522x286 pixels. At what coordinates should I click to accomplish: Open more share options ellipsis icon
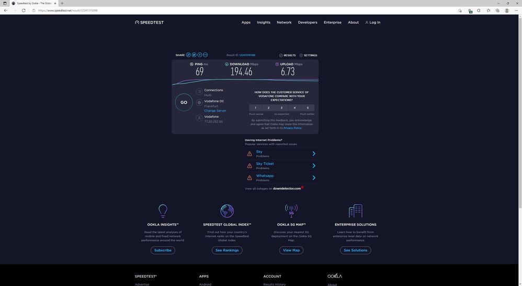(206, 55)
